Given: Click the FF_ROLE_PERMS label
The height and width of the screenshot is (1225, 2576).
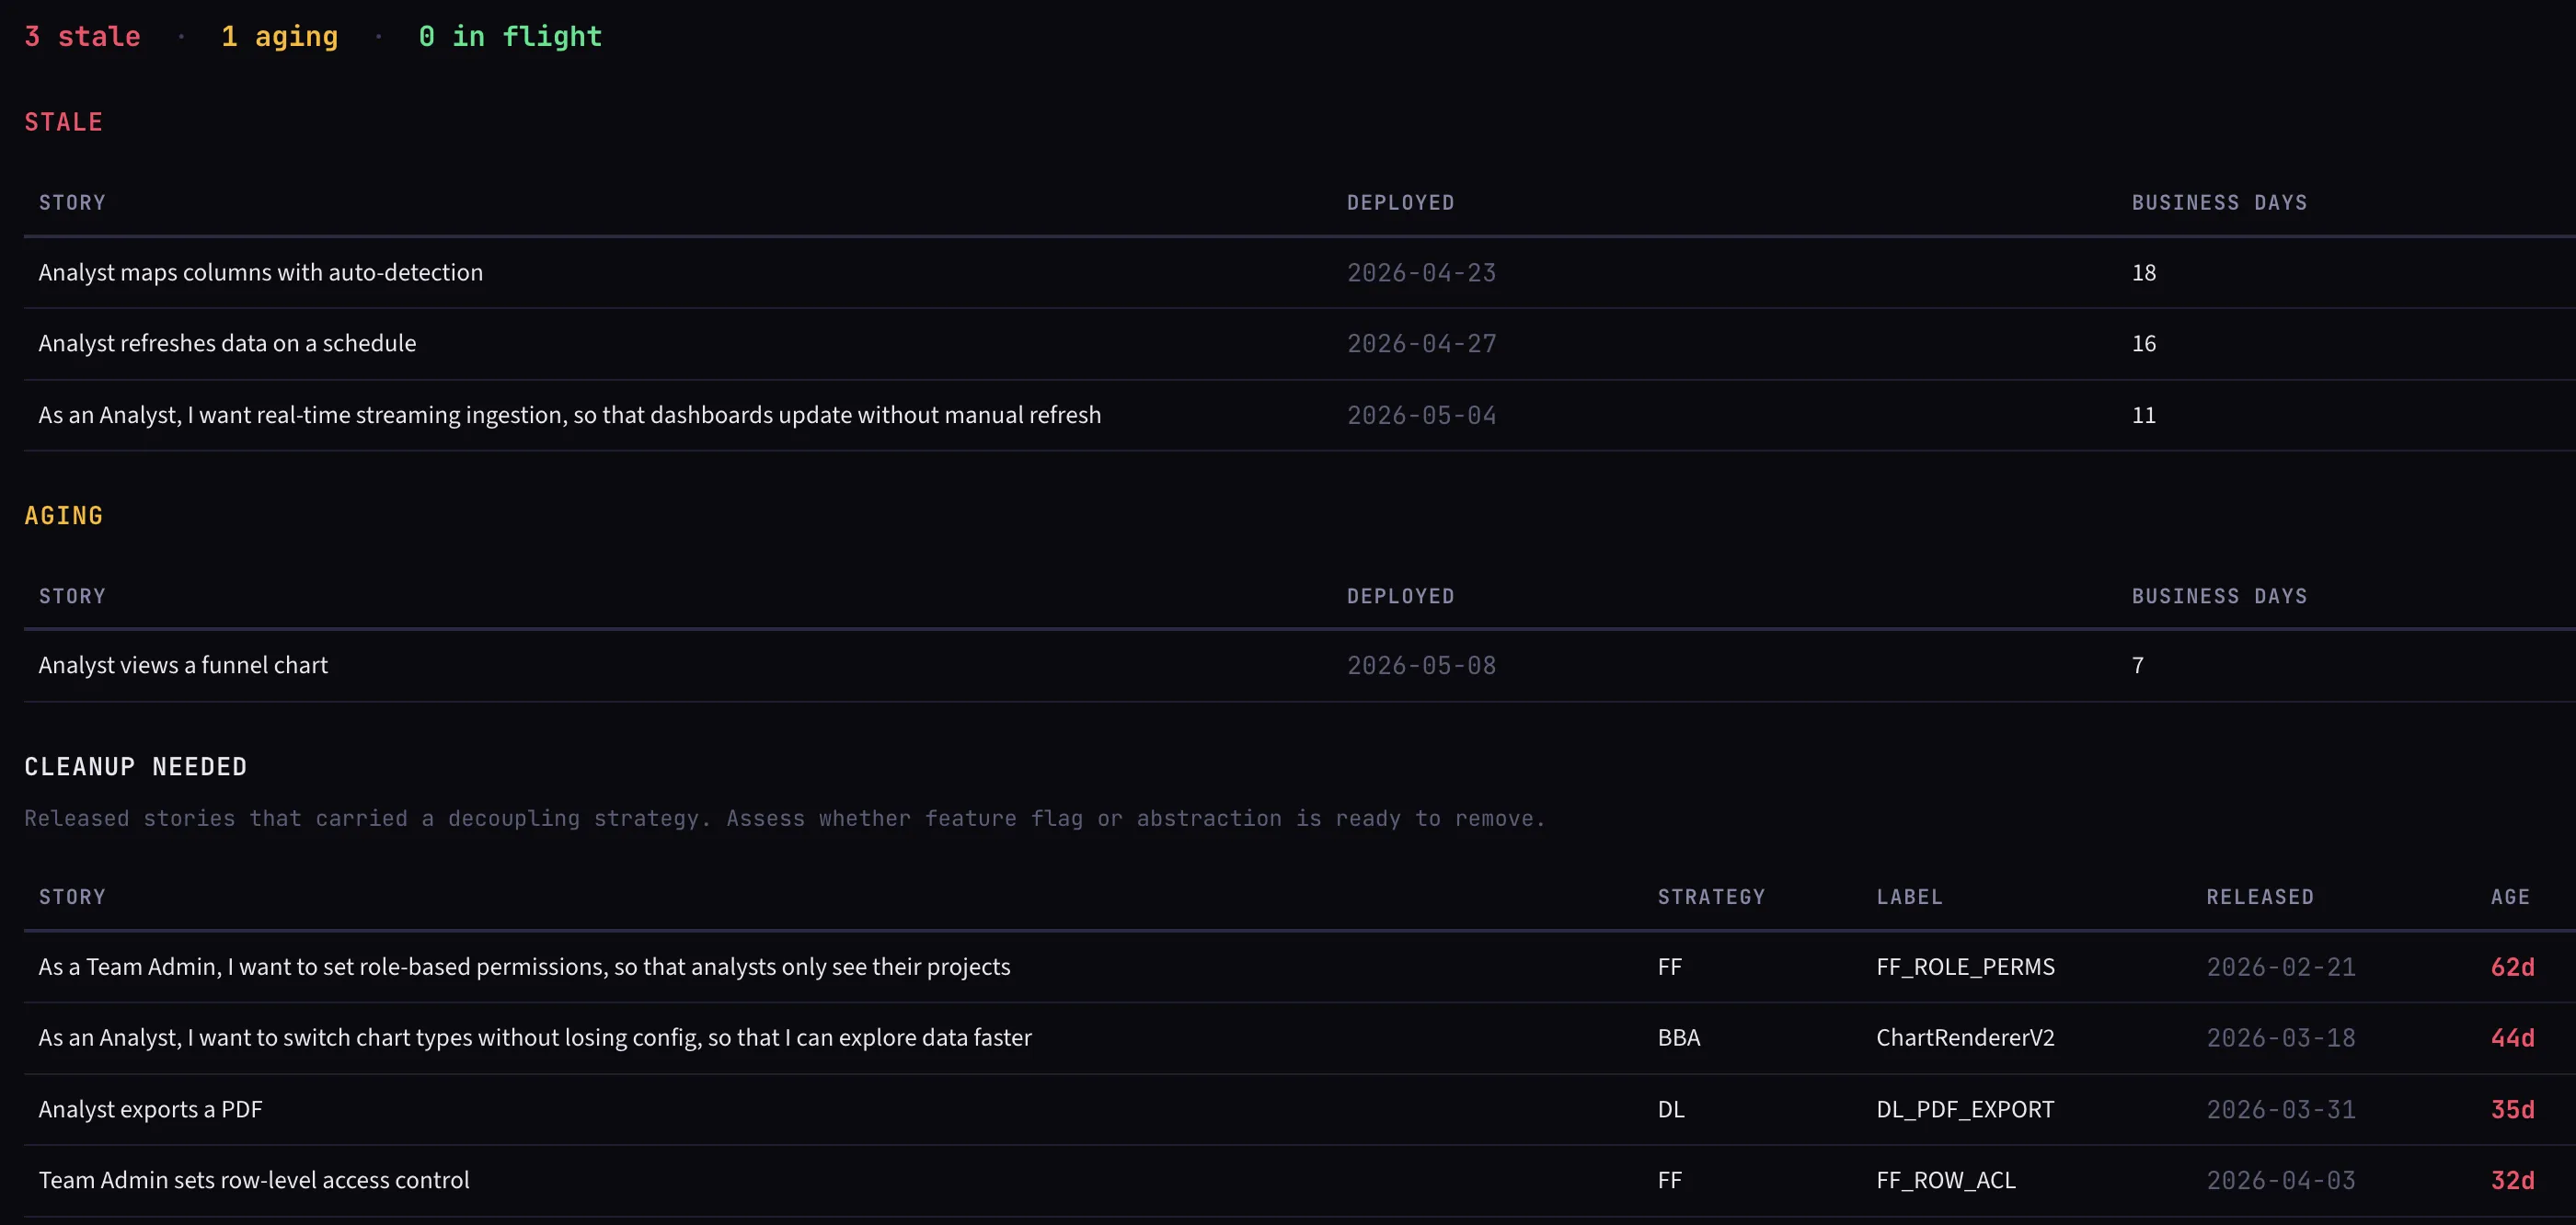Looking at the screenshot, I should [x=1965, y=967].
